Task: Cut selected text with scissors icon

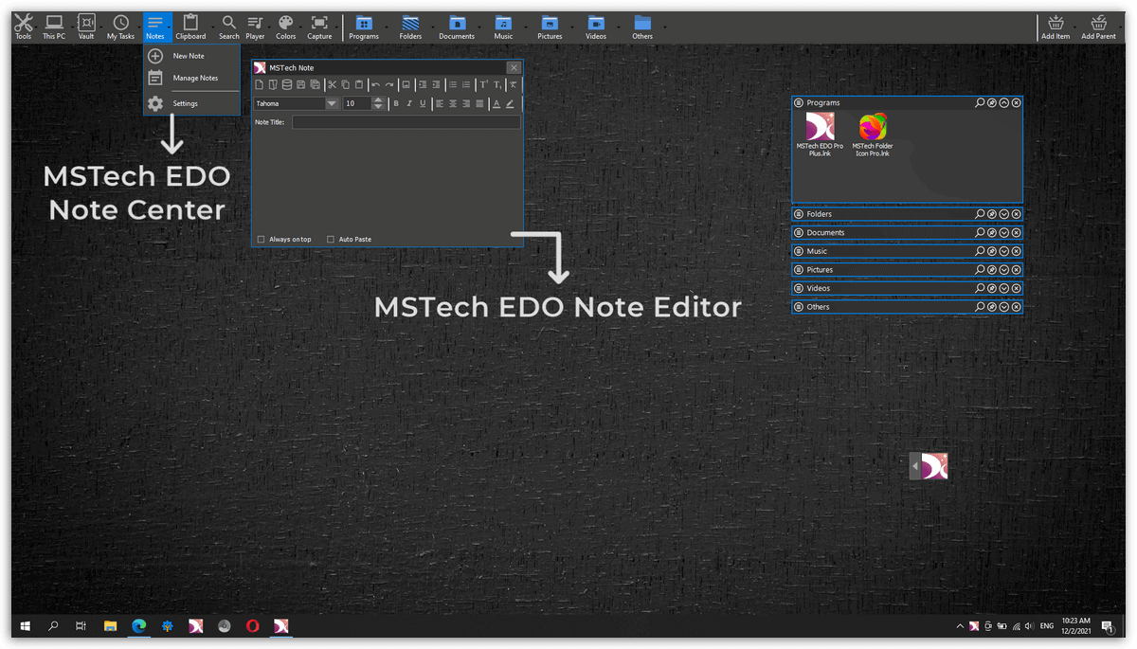Action: [333, 84]
